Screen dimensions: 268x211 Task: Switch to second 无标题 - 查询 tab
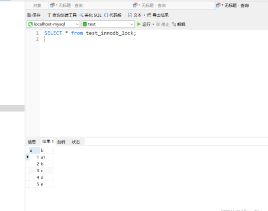(173, 5)
